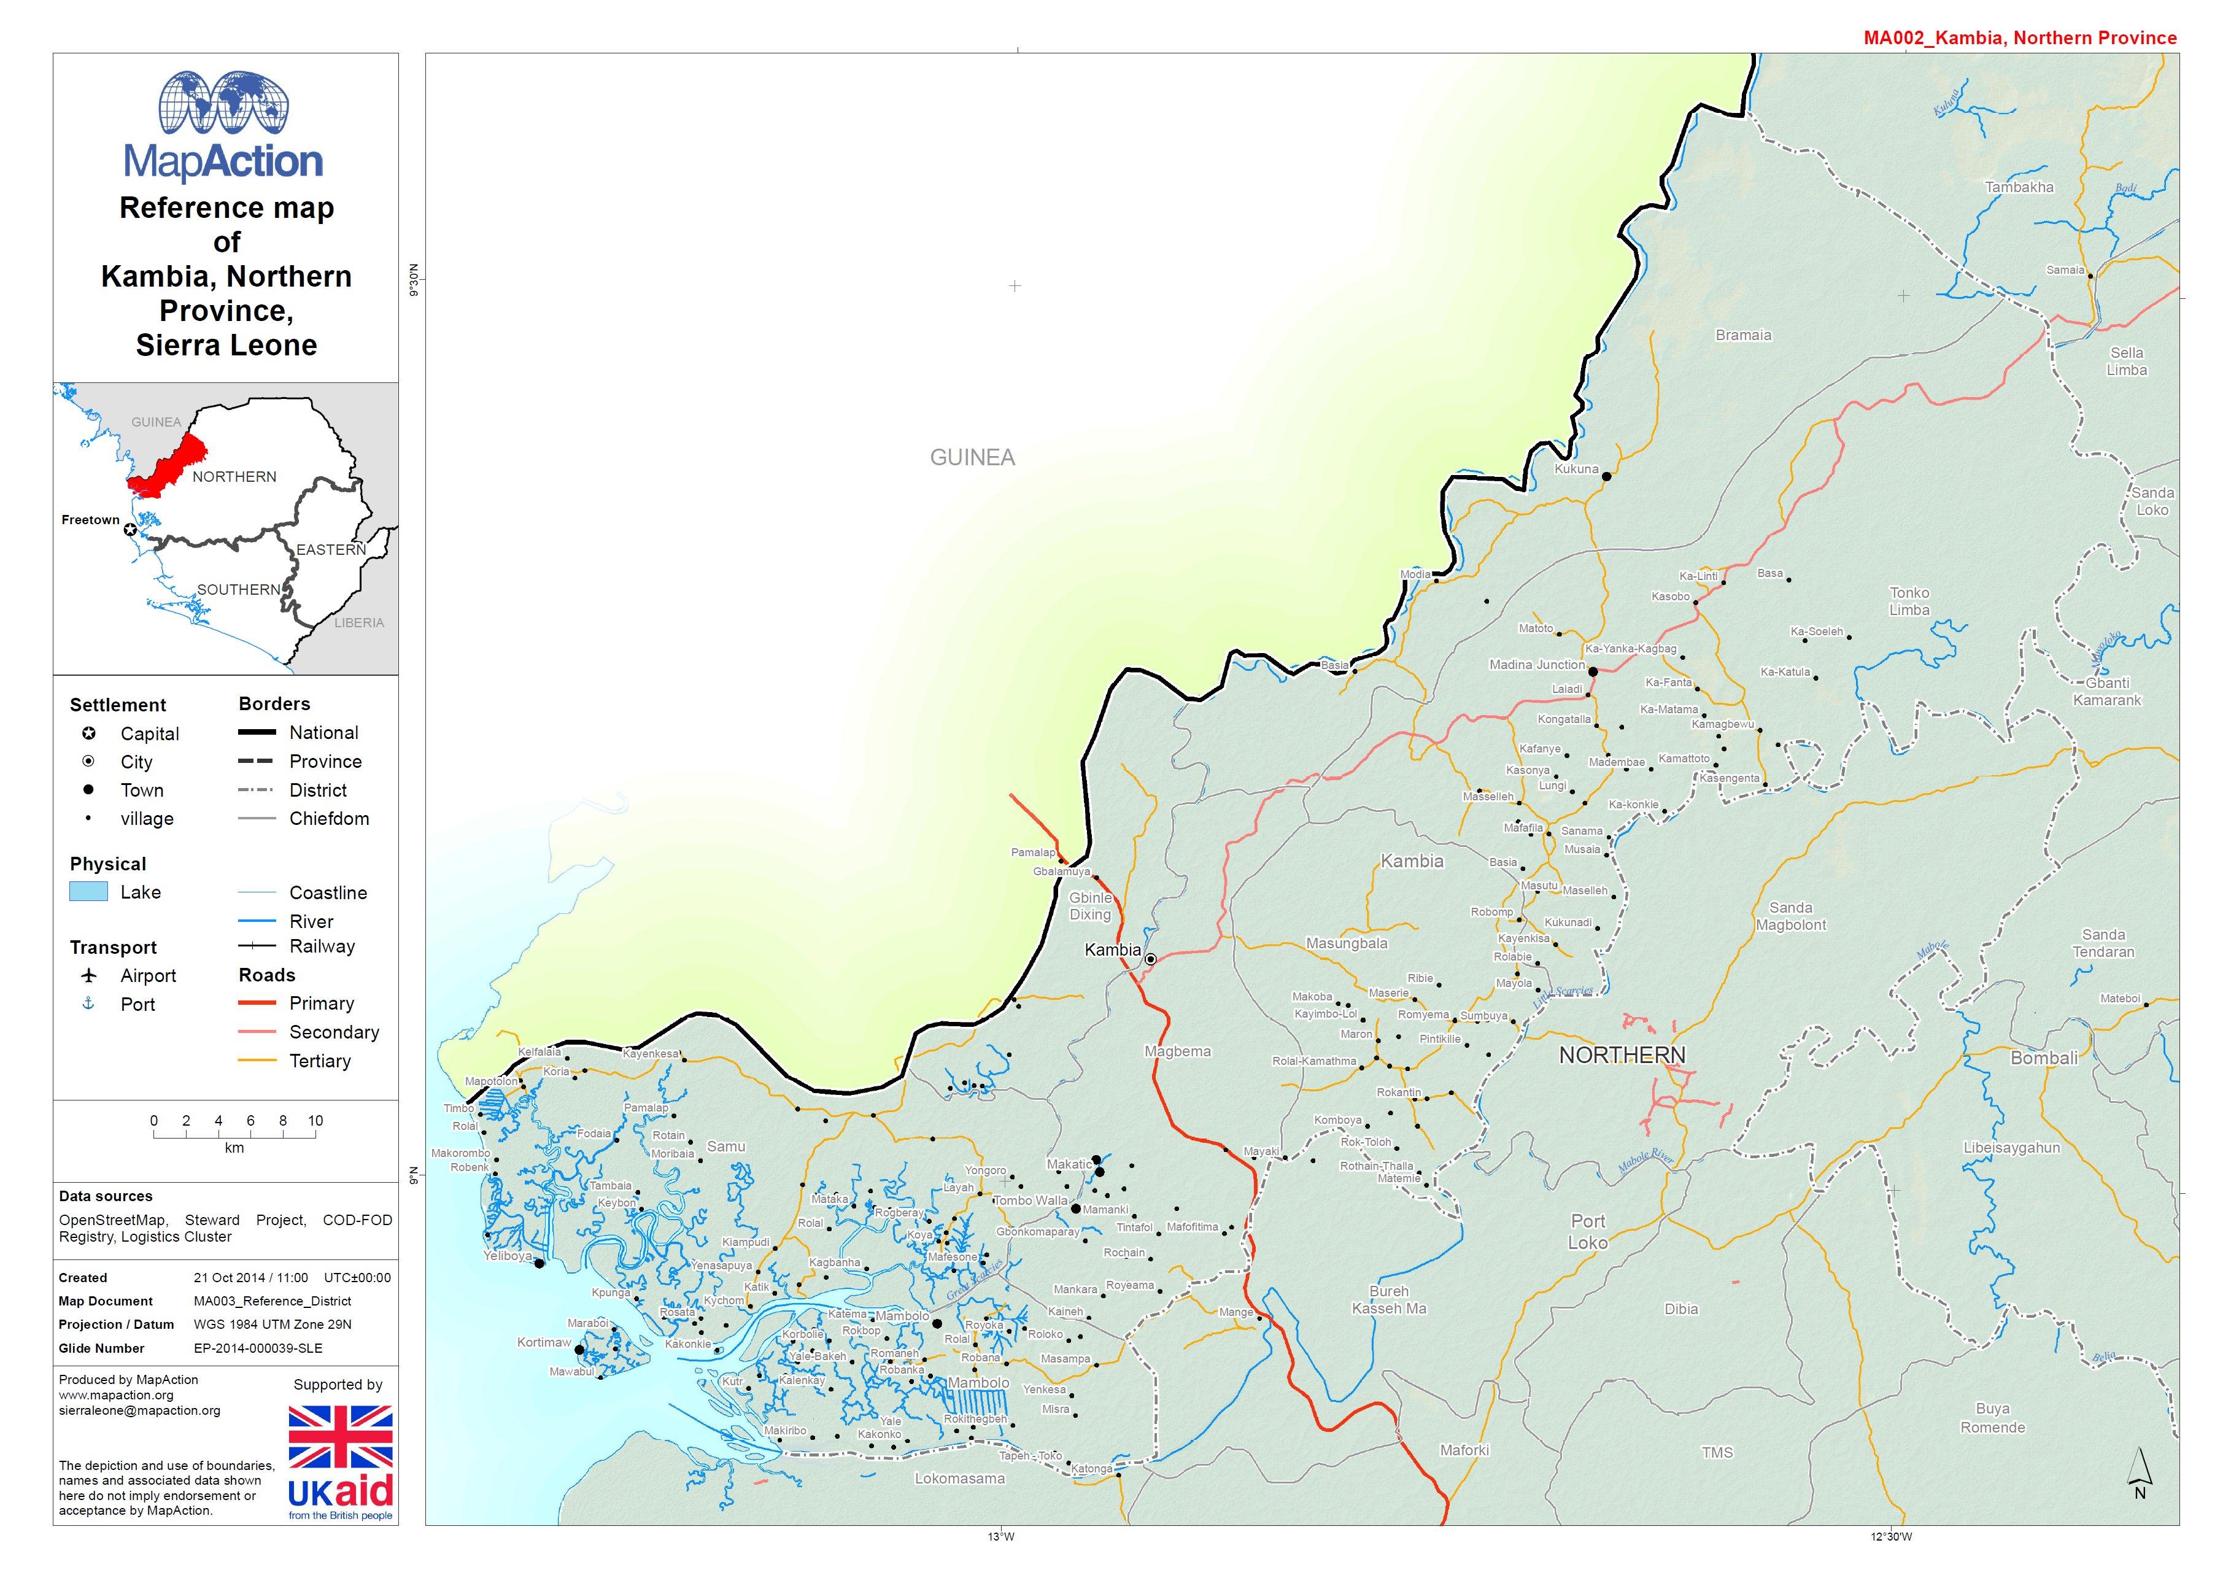Click the Yeliboya town dot
The image size is (2231, 1578).
539,1264
